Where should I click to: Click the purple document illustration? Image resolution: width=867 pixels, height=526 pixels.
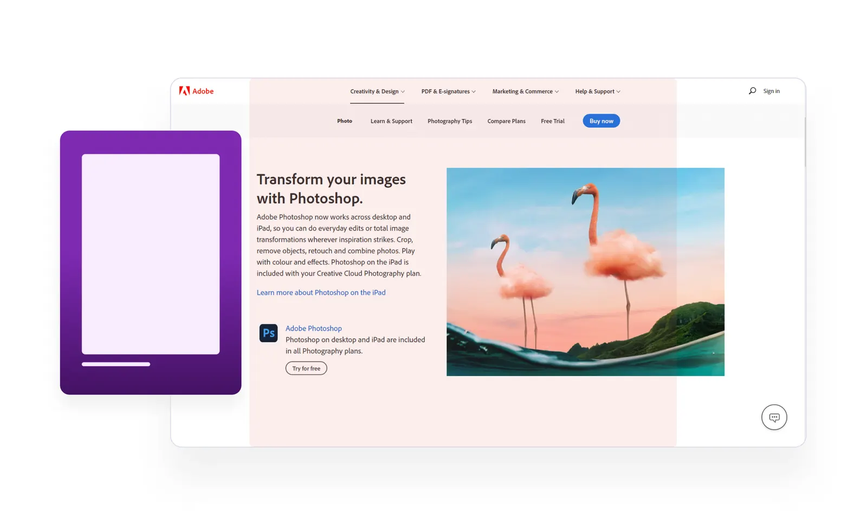[x=151, y=262]
